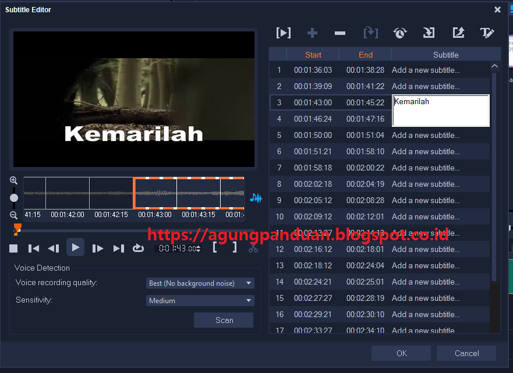Confirm with the OK button
513x373 pixels.
point(401,353)
